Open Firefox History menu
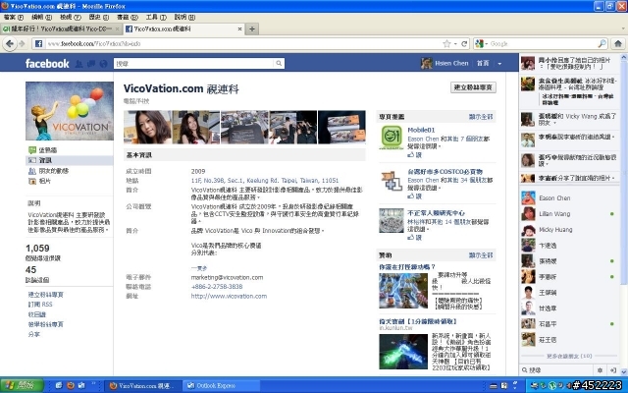This screenshot has height=393, width=628. coord(98,18)
